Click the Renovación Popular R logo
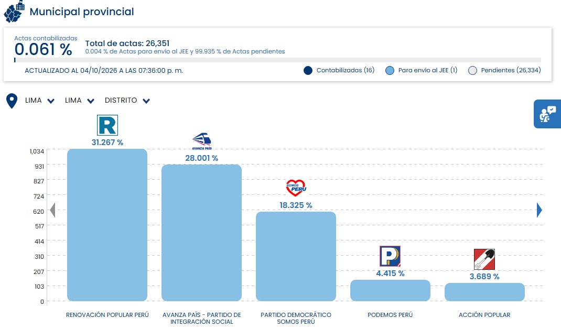Viewport: 561px width, 329px height. coord(107,125)
